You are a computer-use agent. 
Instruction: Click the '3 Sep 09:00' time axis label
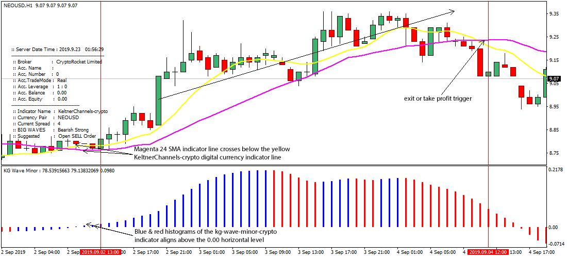tap(278, 252)
